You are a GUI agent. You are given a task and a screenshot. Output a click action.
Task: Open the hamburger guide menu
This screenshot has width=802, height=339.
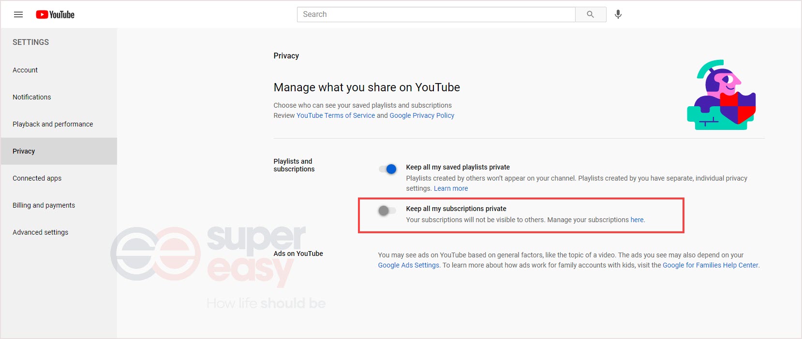[x=18, y=14]
